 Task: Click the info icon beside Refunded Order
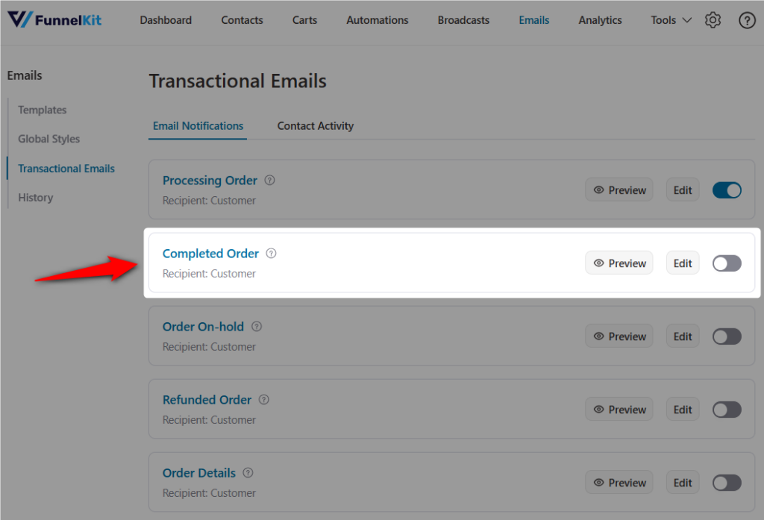coord(263,399)
